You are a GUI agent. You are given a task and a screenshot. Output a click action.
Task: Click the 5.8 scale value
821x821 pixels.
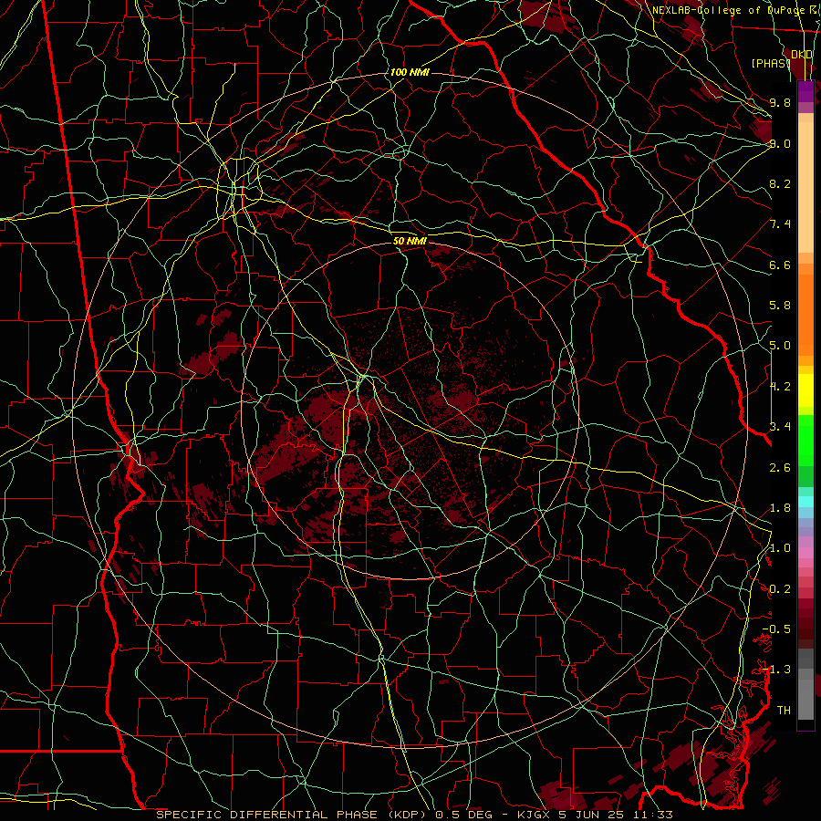click(x=780, y=306)
